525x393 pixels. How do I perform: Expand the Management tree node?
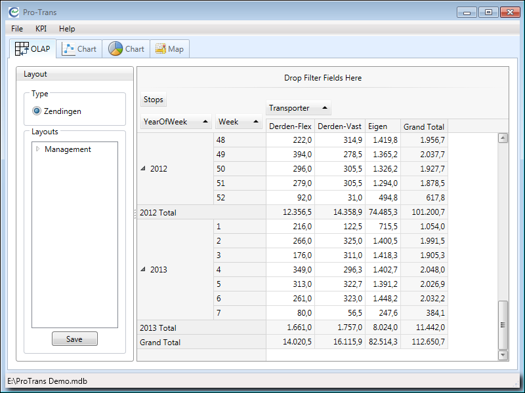[x=38, y=149]
